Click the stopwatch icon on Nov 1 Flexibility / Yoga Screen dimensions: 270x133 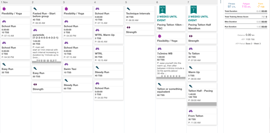[x=4, y=9]
